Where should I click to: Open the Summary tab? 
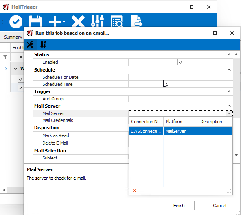tap(13, 37)
